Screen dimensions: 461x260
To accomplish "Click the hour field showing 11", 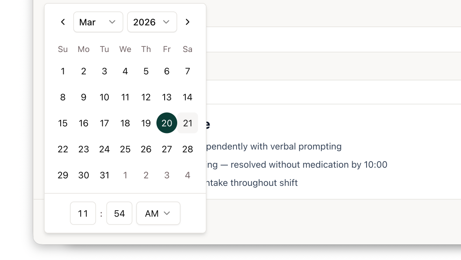I will click(83, 213).
